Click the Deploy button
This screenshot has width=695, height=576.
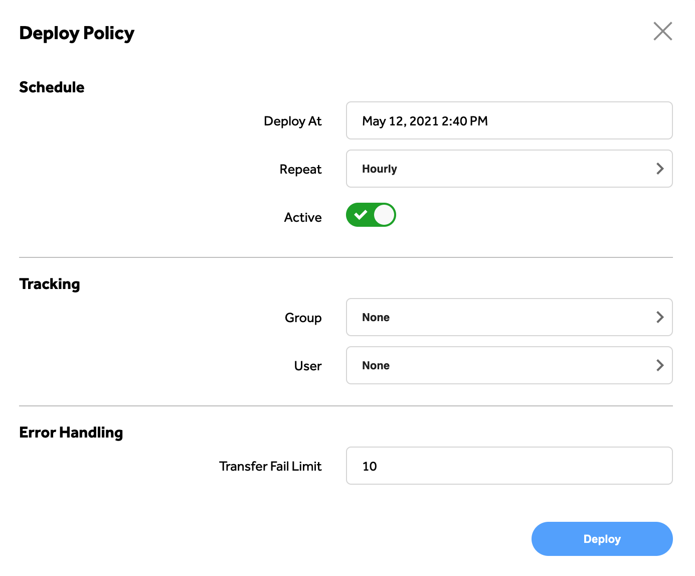click(602, 539)
